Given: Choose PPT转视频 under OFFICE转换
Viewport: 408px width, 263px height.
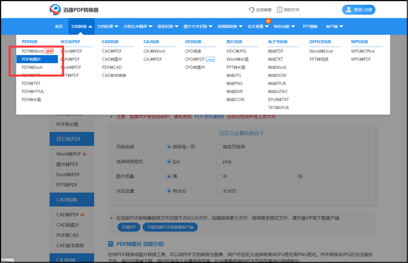Looking at the screenshot, I should point(319,59).
